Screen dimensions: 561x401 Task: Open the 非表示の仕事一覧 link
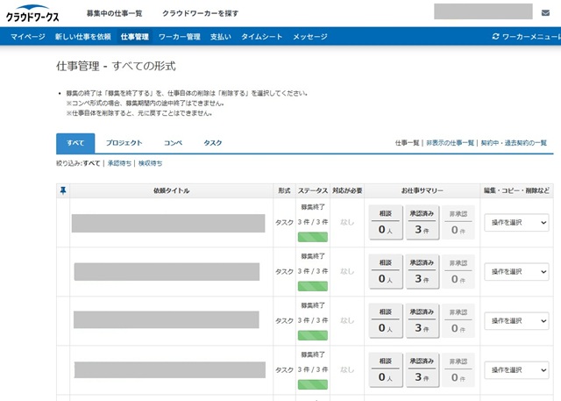point(450,143)
